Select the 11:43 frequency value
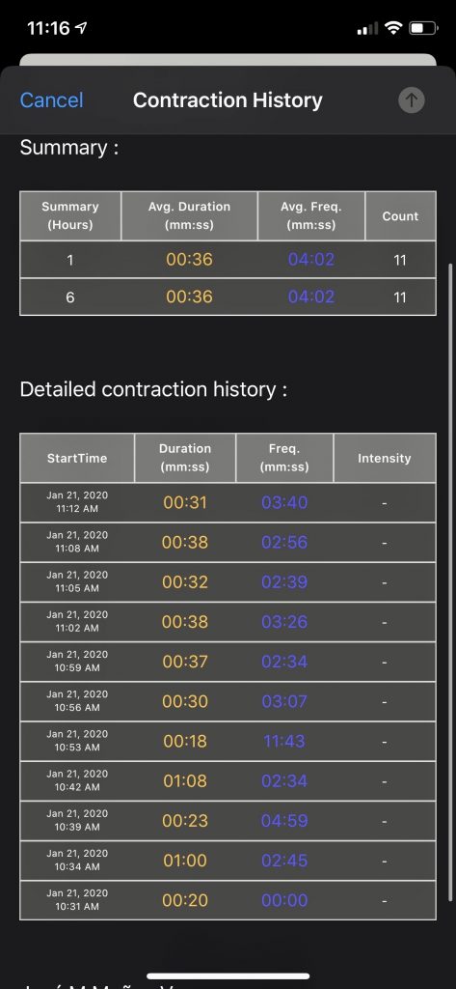Screen dimensions: 456x989 284,741
